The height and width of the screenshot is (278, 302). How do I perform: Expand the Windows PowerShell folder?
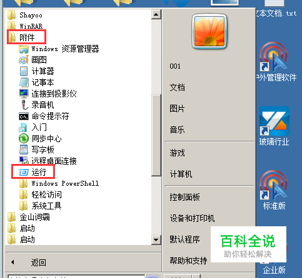click(59, 183)
